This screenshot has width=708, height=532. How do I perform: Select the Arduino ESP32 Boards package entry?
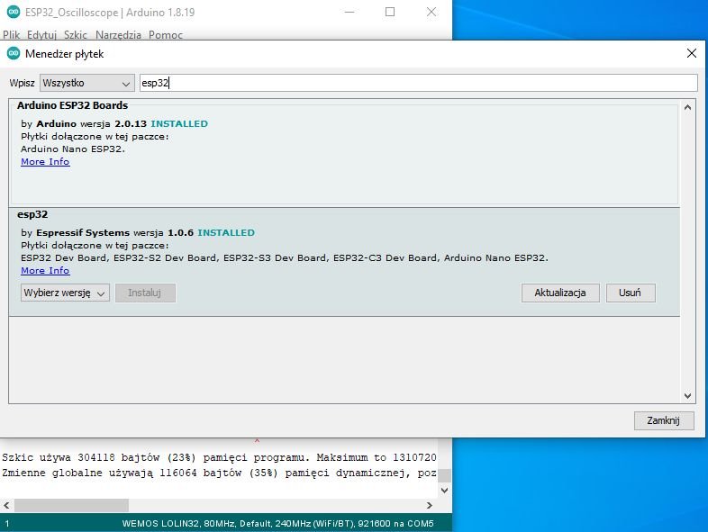tap(344, 152)
